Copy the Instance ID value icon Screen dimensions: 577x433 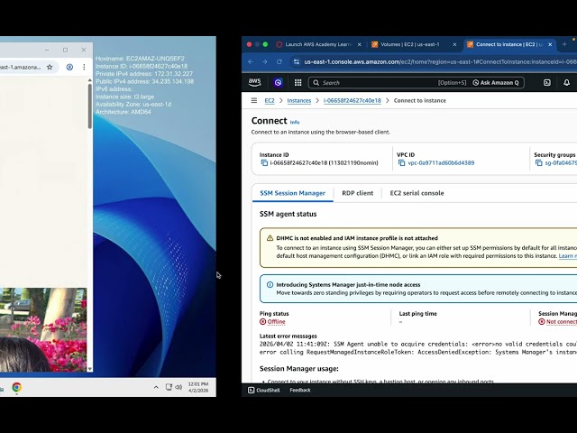coord(264,162)
